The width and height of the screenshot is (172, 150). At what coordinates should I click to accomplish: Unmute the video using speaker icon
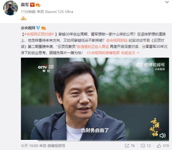(x=163, y=135)
